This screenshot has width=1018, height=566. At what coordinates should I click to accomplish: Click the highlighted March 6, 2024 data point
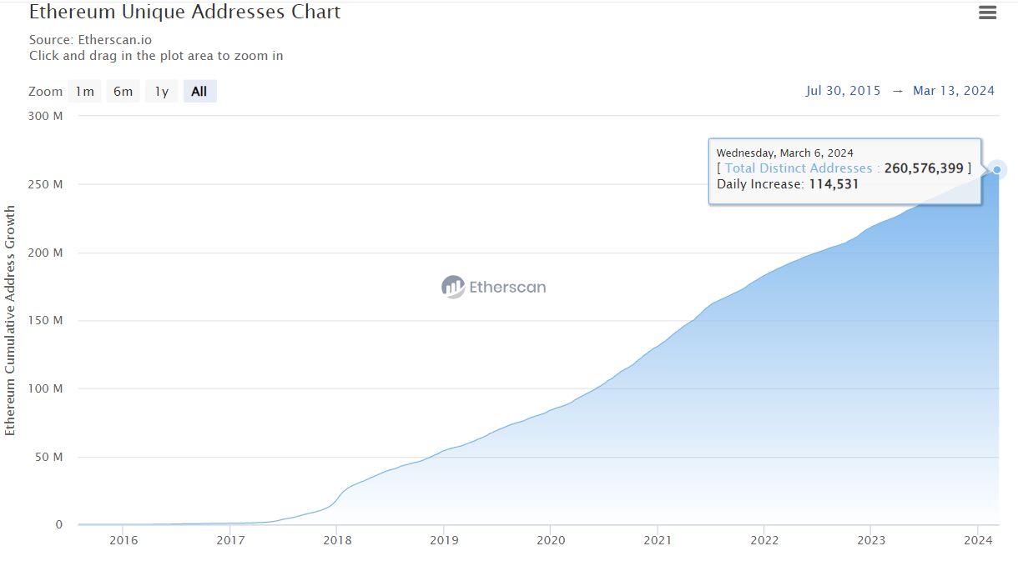point(997,170)
